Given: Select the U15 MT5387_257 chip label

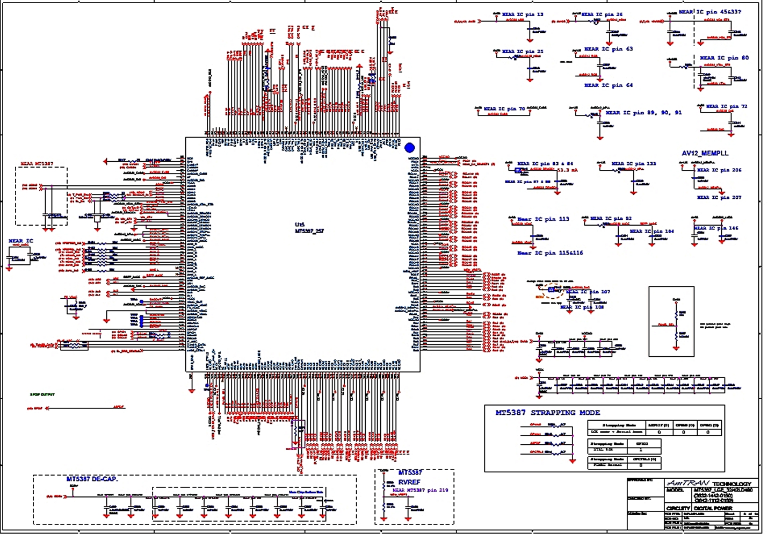Looking at the screenshot, I should [x=309, y=228].
